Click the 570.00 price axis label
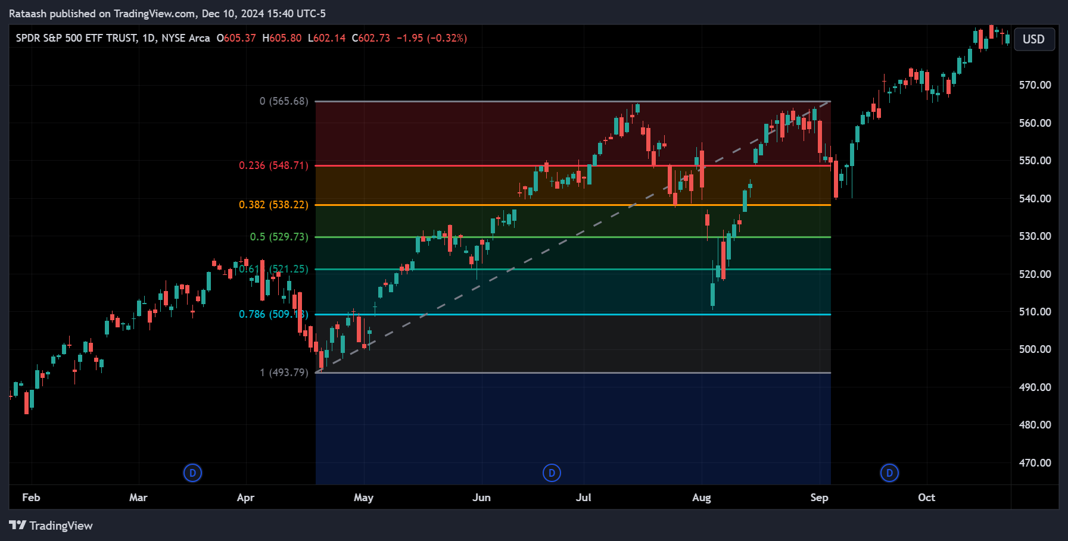Image resolution: width=1068 pixels, height=541 pixels. [1035, 85]
